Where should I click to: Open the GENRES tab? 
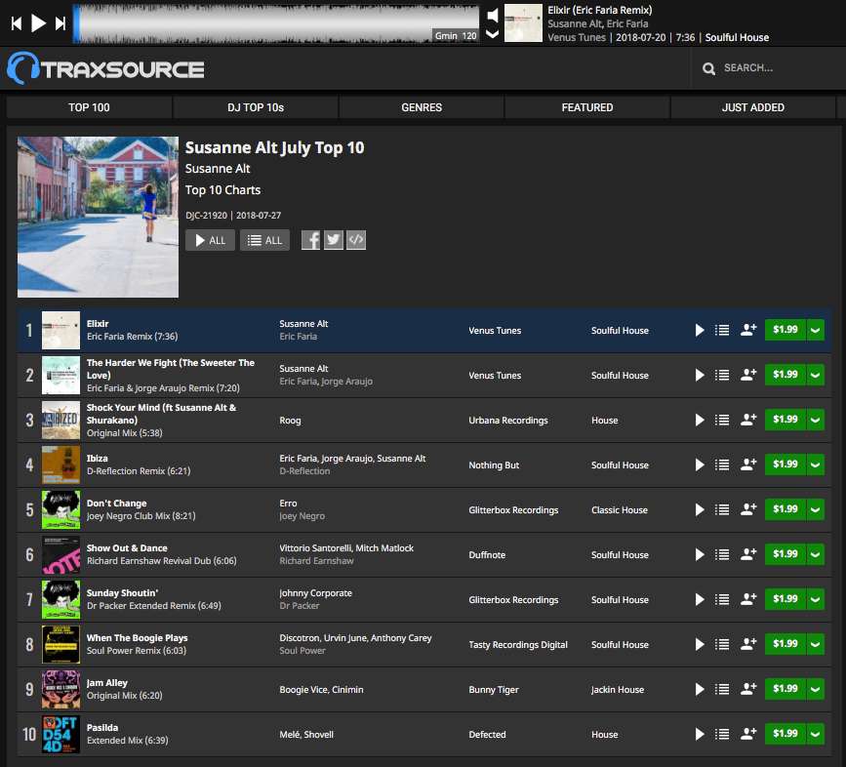pyautogui.click(x=422, y=107)
